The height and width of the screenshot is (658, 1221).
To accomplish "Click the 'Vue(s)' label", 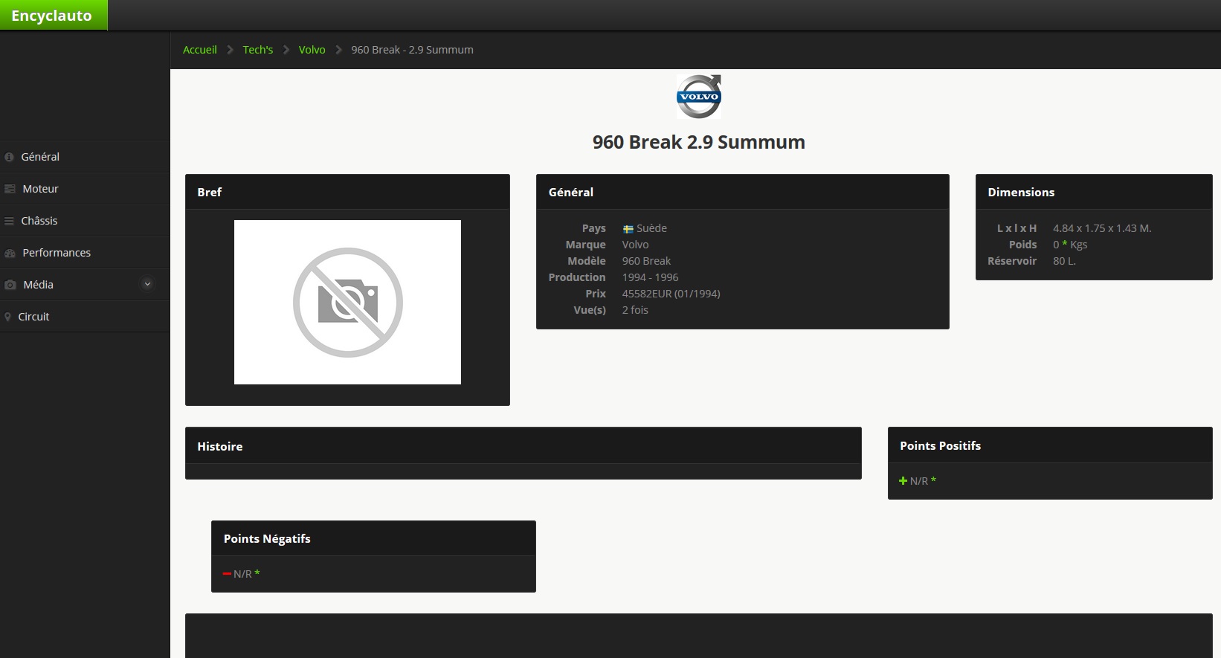I will (x=590, y=310).
